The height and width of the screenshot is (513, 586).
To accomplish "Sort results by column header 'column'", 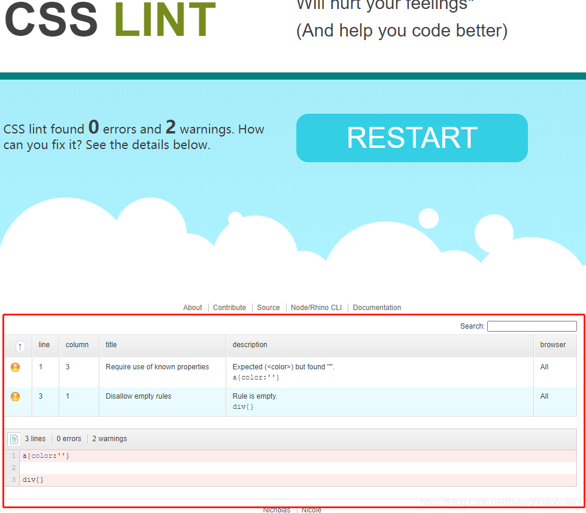I will 77,345.
